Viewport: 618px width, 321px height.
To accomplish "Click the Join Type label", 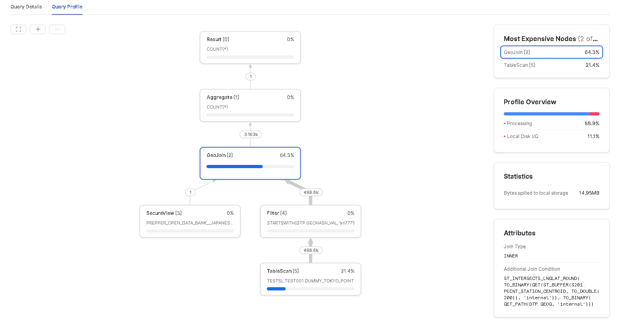I will point(515,247).
